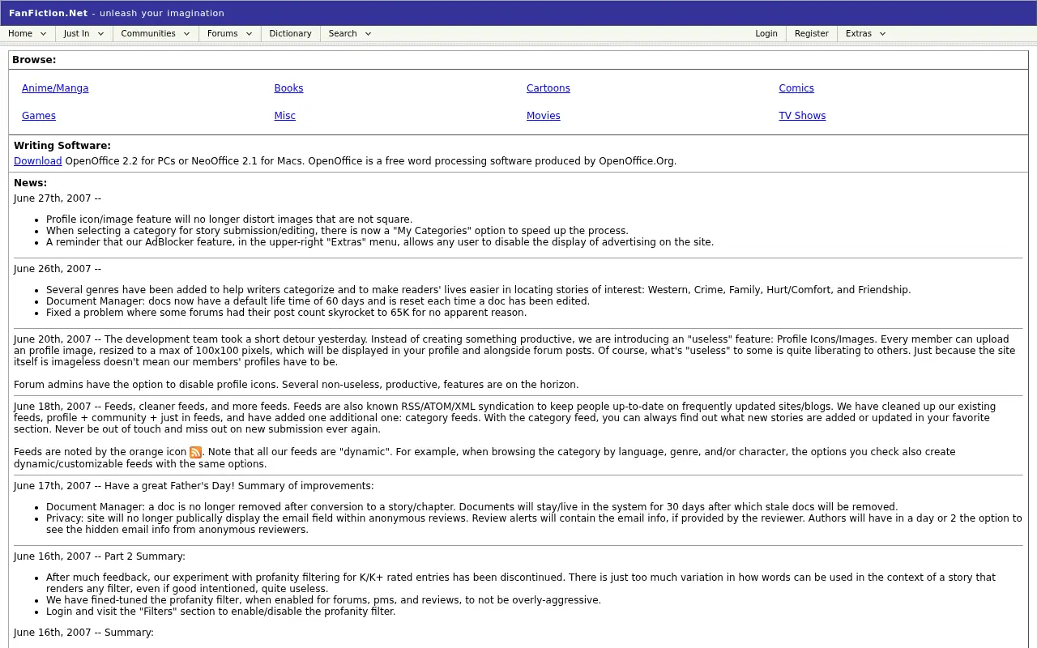Browse the Comics category
Image resolution: width=1037 pixels, height=648 pixels.
click(x=796, y=88)
